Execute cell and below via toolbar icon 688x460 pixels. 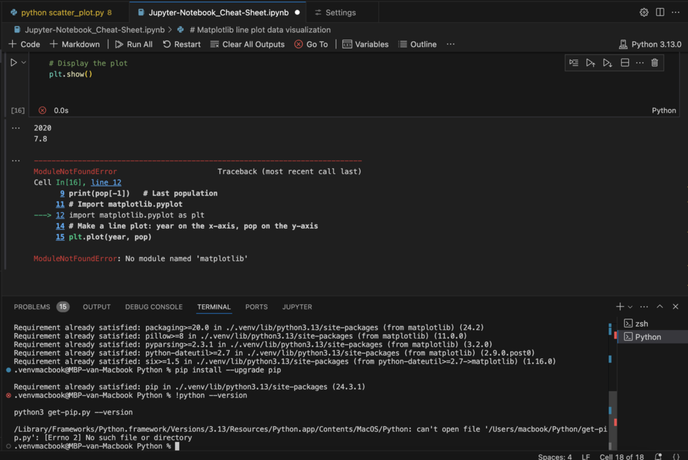[x=607, y=63]
